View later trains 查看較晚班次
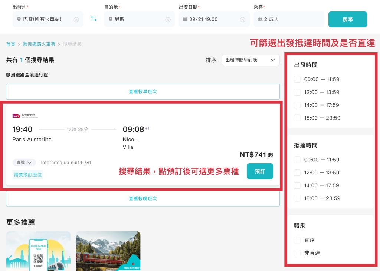This screenshot has width=380, height=271. pos(143,198)
